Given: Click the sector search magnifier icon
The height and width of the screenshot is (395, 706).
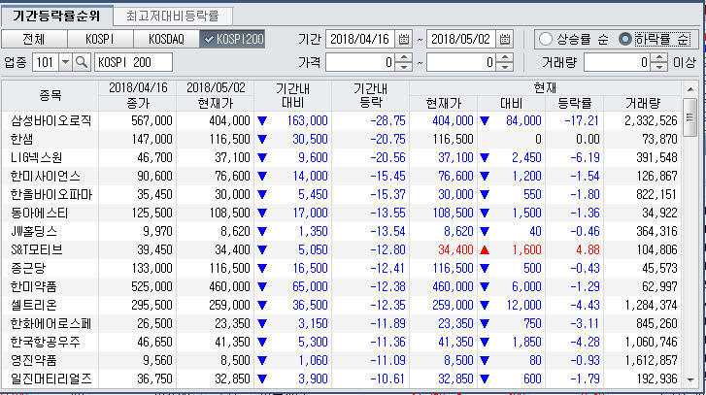Looking at the screenshot, I should tap(83, 63).
